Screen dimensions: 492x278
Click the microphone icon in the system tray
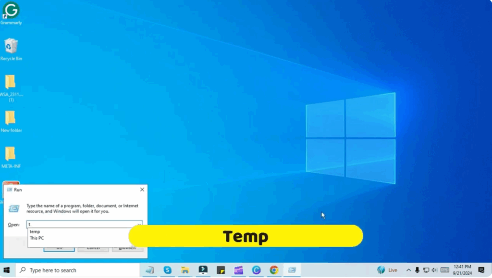[417, 270]
